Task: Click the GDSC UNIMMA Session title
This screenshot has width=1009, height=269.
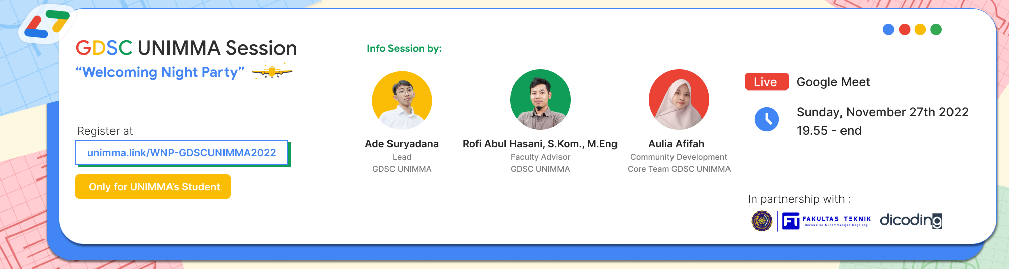Action: 186,48
